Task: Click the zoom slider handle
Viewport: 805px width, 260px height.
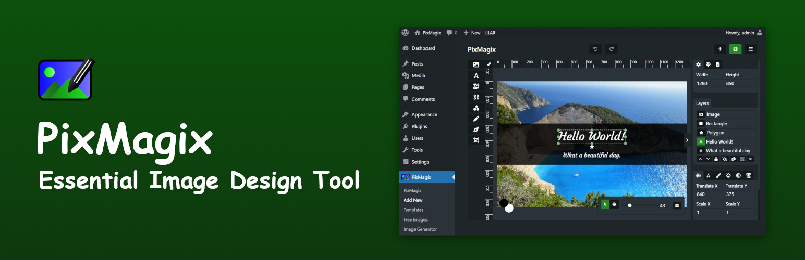Action: (630, 205)
